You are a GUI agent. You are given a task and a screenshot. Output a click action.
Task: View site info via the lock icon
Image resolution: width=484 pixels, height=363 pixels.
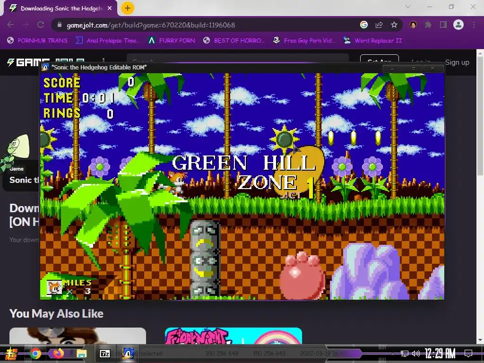pyautogui.click(x=60, y=25)
